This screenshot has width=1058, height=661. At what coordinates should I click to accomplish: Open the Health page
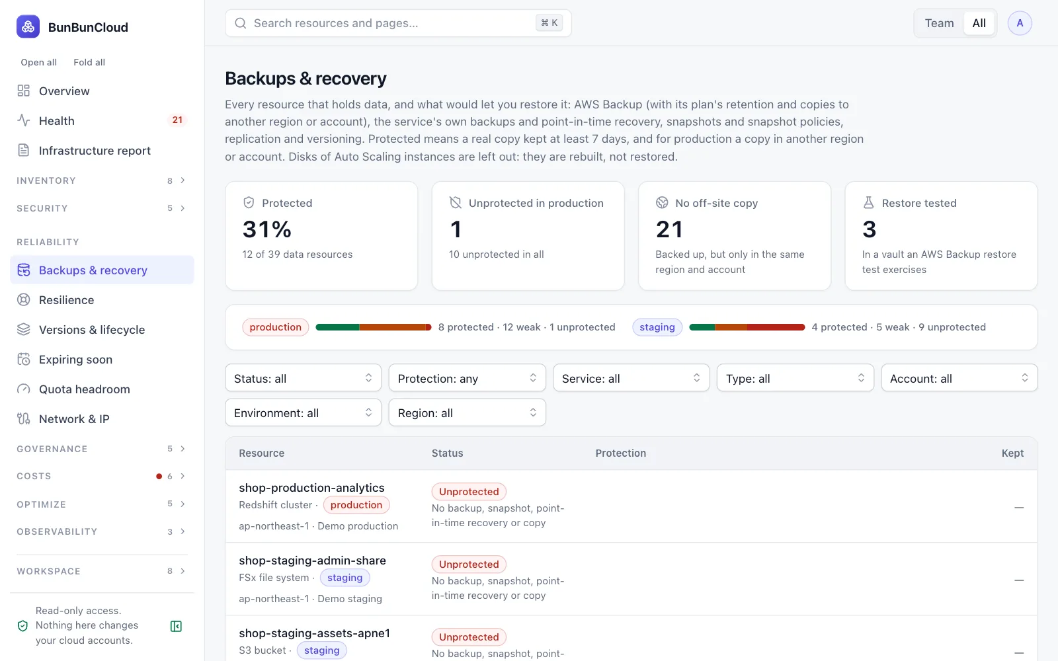coord(102,121)
